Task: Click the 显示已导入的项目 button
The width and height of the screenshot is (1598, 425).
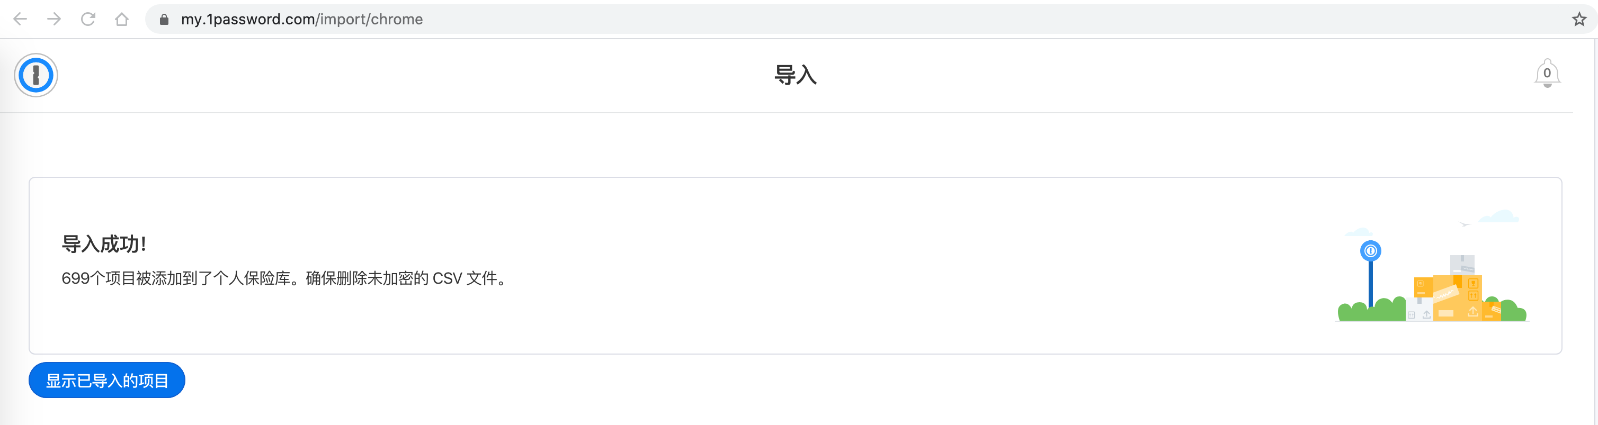Action: click(x=106, y=380)
